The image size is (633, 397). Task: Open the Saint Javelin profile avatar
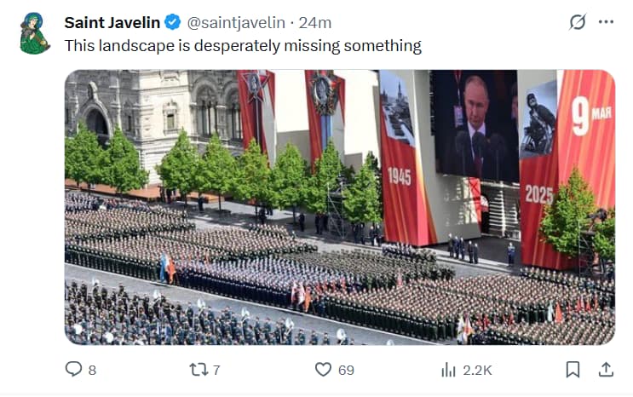[x=34, y=33]
